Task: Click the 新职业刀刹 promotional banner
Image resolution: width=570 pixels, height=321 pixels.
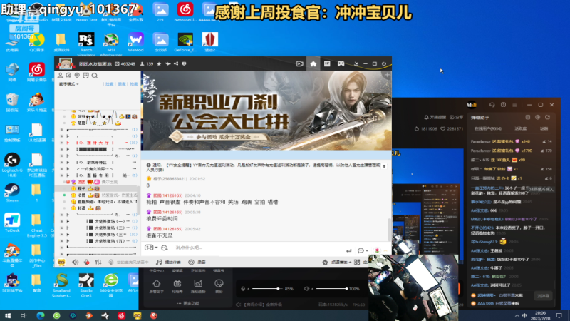Action: (266, 111)
